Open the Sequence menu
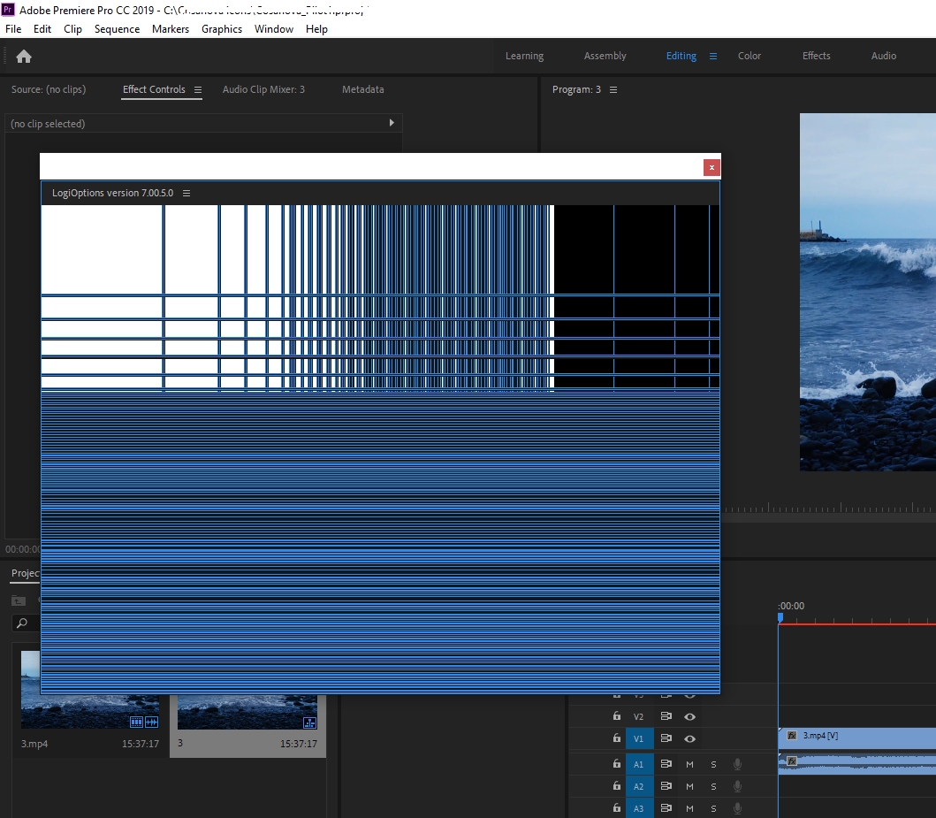 [x=117, y=29]
